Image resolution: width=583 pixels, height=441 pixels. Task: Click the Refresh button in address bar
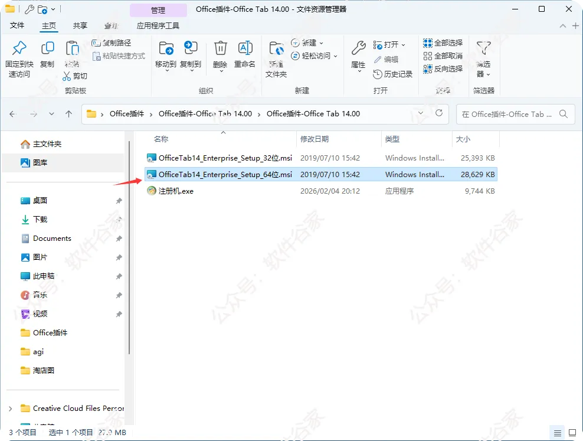(x=439, y=113)
